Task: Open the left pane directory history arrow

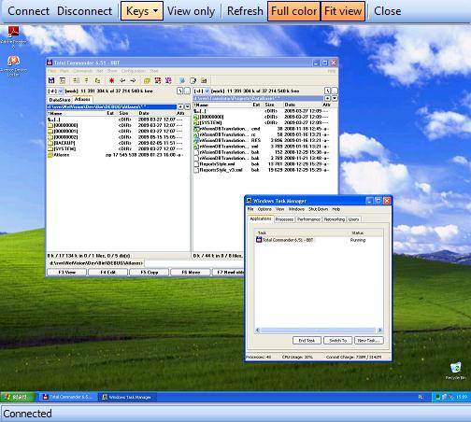Action: [187, 106]
